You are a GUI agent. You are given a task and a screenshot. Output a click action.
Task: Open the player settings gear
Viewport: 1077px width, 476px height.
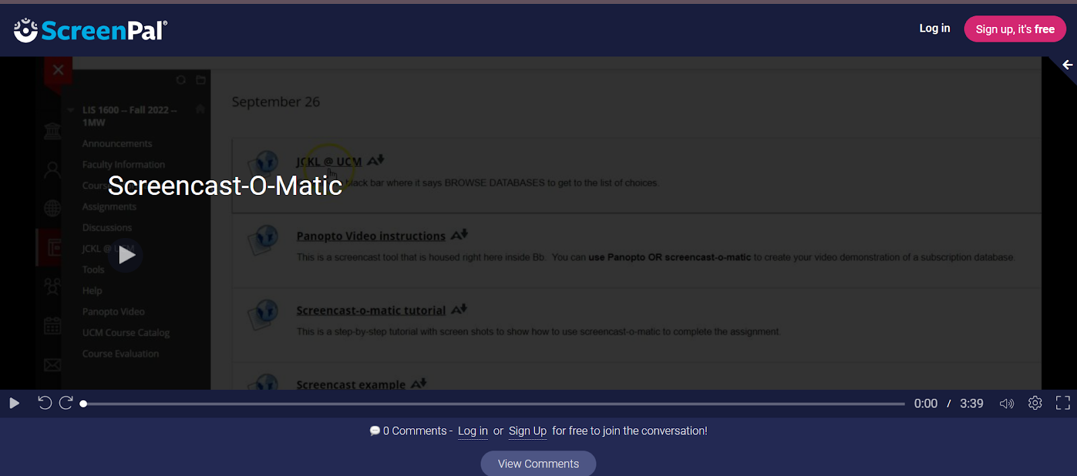point(1035,403)
